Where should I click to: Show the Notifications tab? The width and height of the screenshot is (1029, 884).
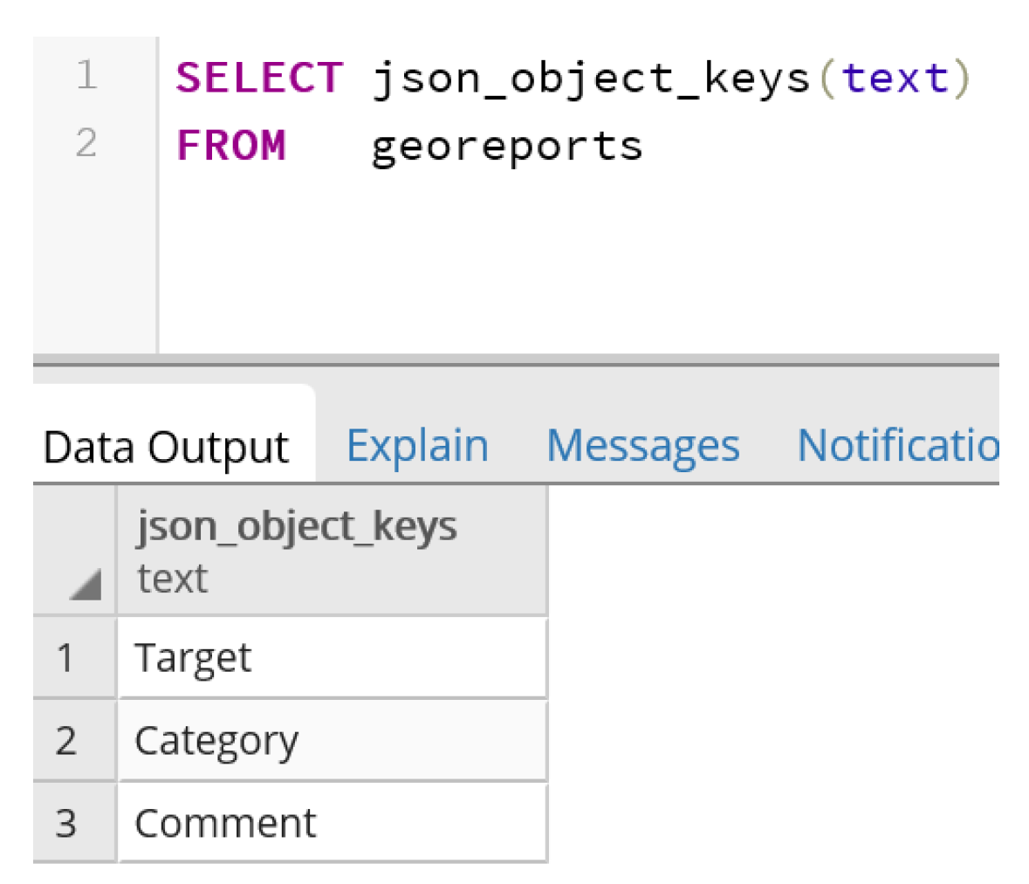(897, 446)
